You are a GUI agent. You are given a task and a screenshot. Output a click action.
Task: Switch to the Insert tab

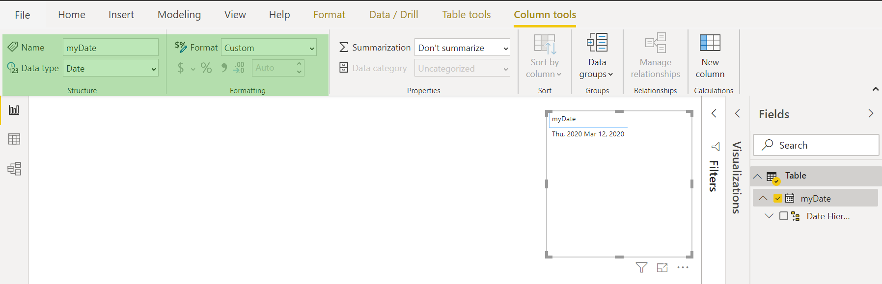[121, 15]
